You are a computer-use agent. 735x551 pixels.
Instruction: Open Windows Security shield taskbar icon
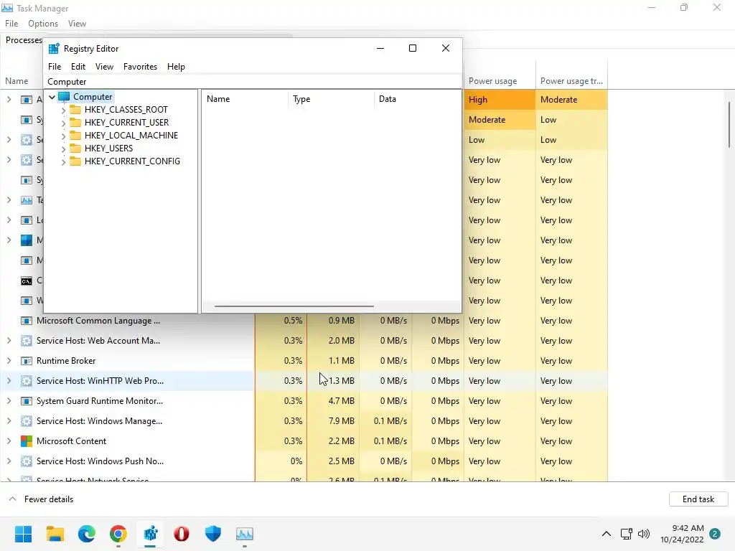pyautogui.click(x=212, y=534)
